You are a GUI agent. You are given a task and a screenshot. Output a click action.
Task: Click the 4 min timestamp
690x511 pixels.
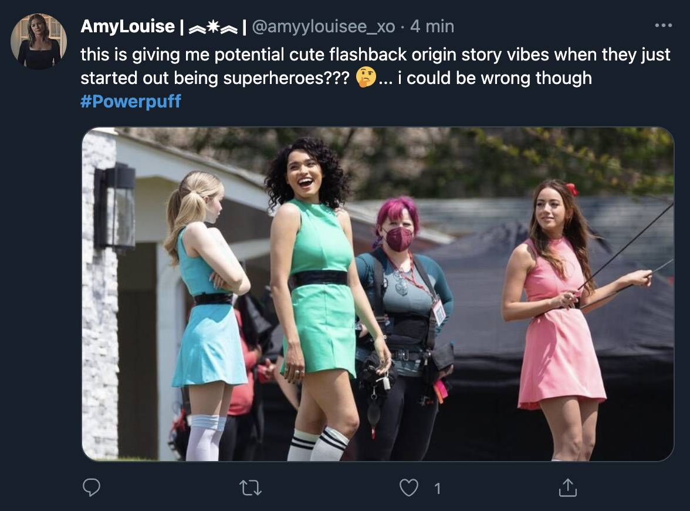pos(432,26)
